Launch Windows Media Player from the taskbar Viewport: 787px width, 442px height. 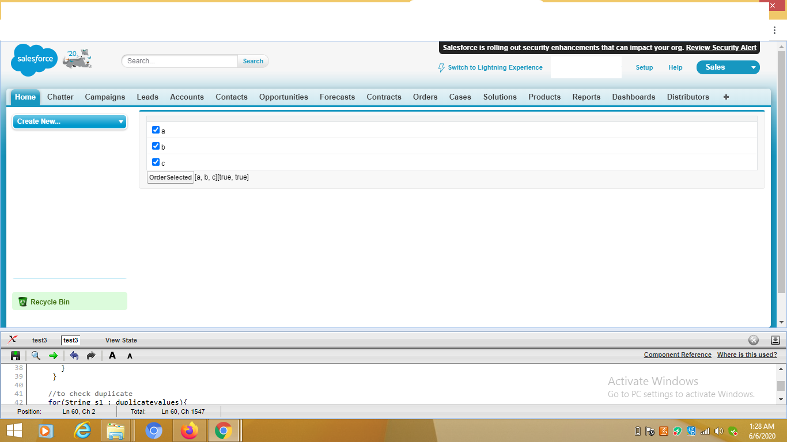[x=46, y=430]
